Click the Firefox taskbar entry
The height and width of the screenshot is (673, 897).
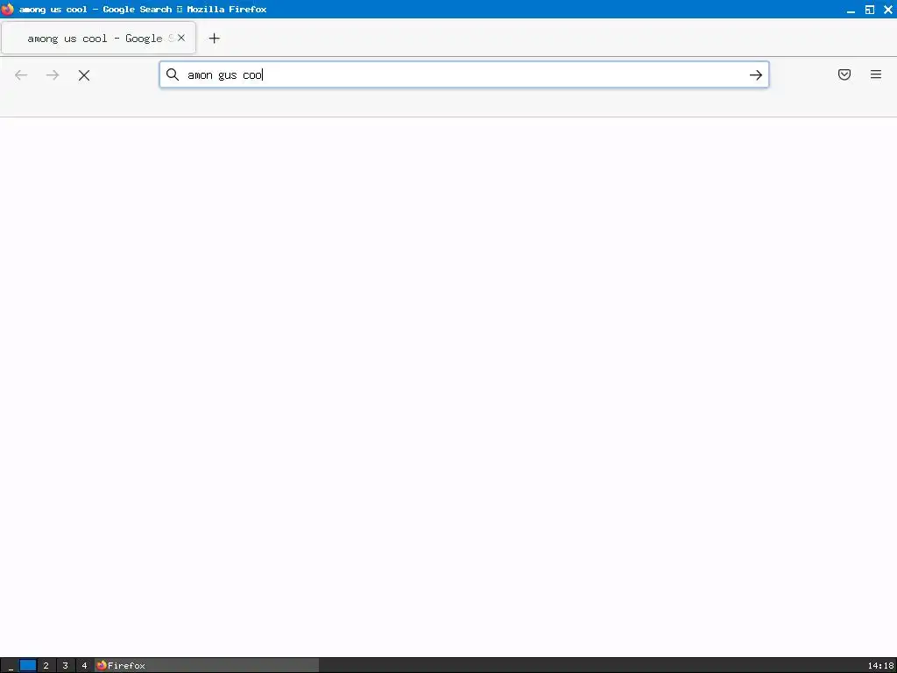click(x=207, y=666)
